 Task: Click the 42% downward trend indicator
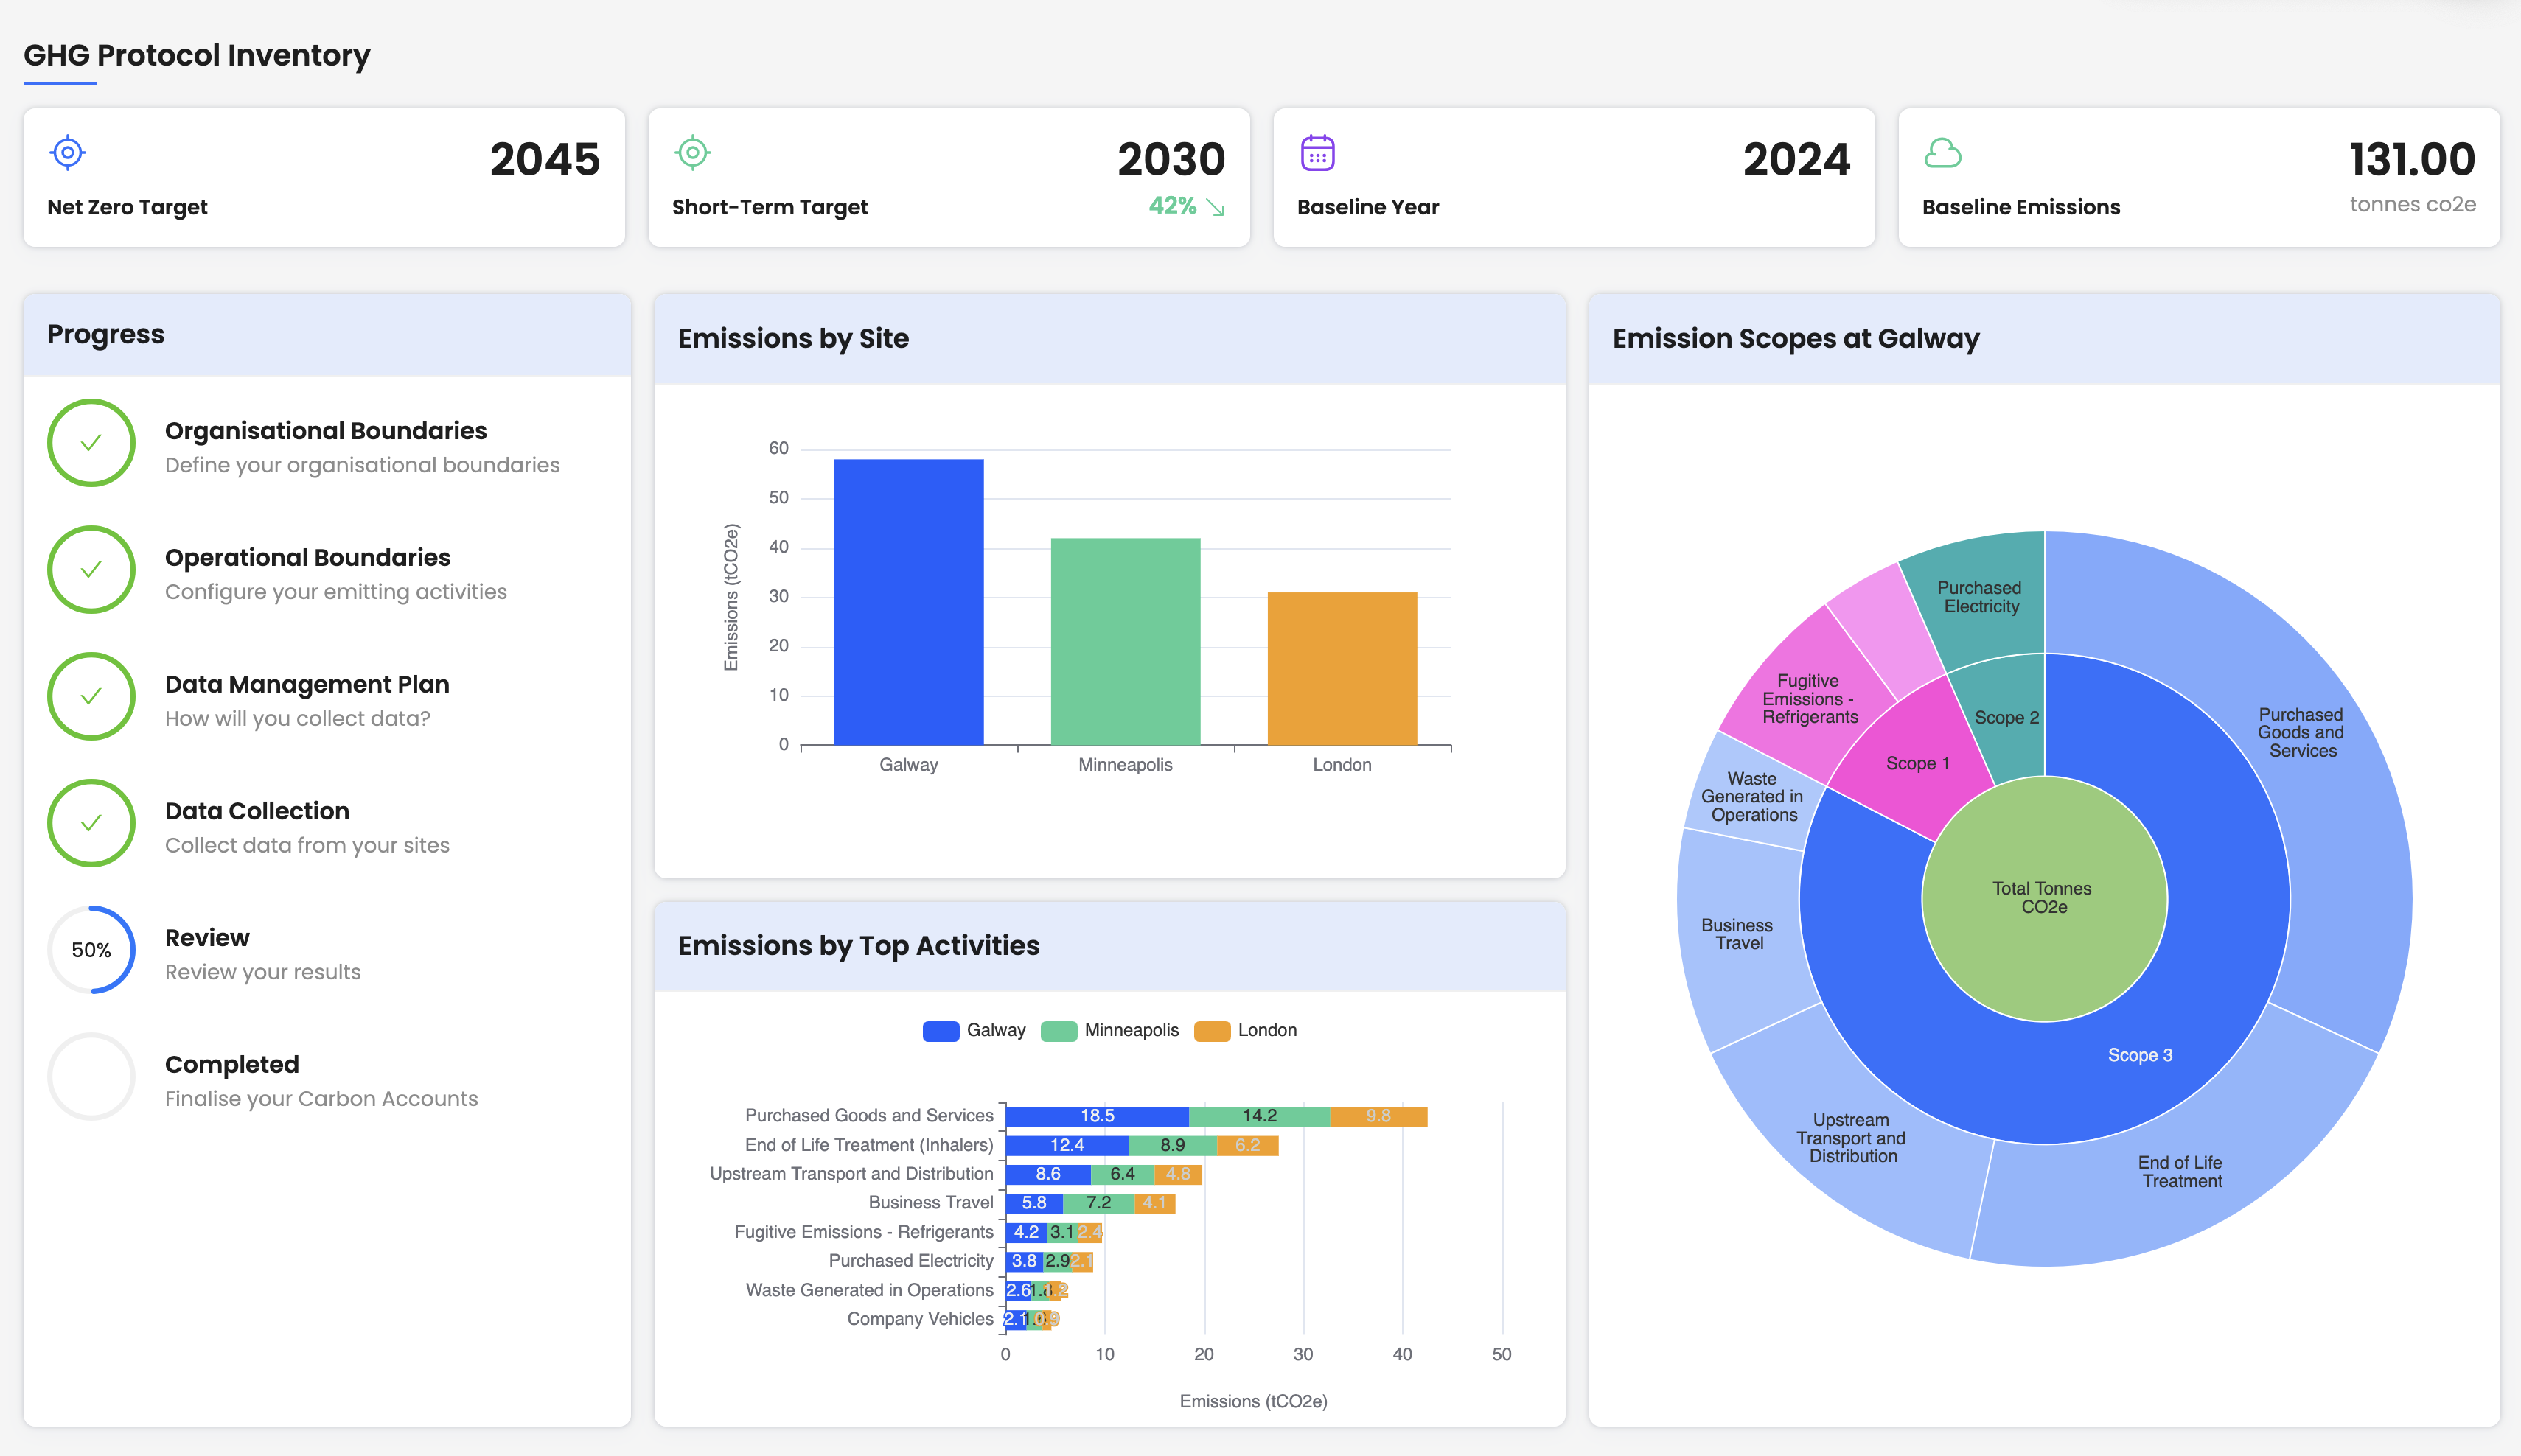pos(1185,207)
